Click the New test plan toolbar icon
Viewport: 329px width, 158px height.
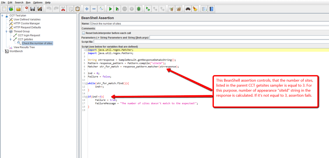(4, 9)
